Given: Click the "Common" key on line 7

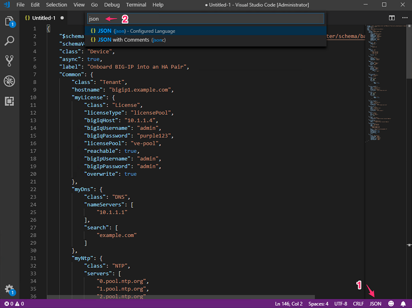Looking at the screenshot, I should [x=71, y=74].
